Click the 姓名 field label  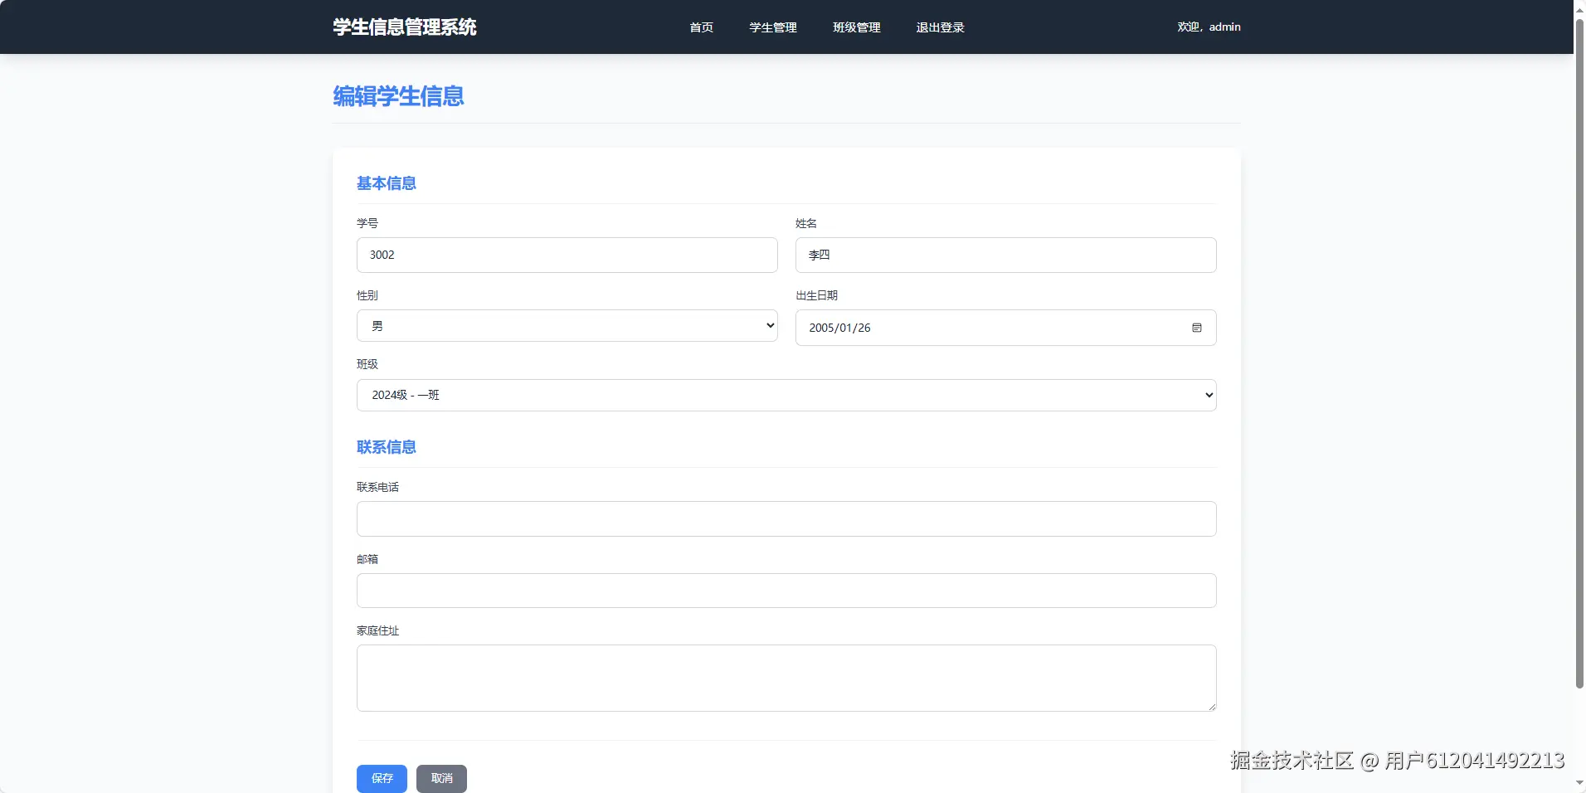click(x=806, y=223)
